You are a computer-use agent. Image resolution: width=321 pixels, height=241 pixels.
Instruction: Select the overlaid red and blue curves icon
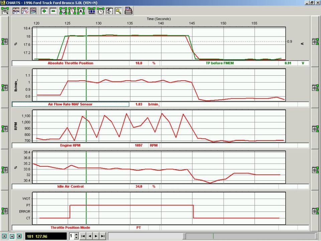tap(25, 11)
